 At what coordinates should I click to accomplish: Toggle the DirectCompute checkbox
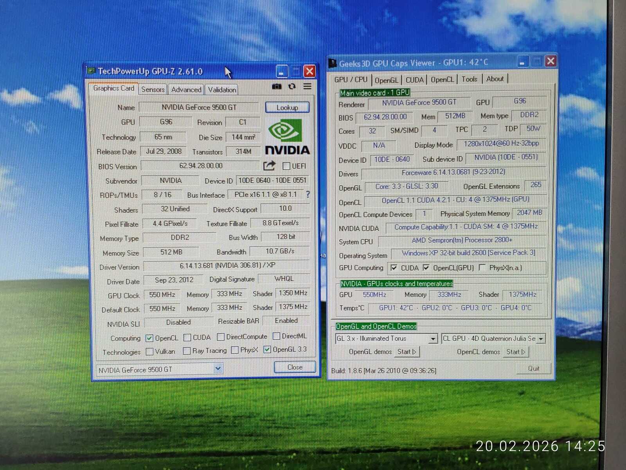(221, 337)
